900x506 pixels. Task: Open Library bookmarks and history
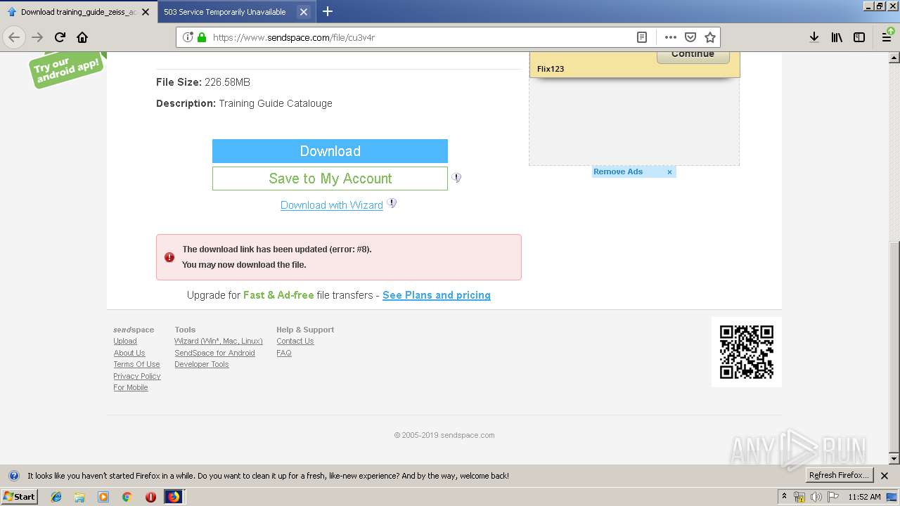(x=837, y=37)
